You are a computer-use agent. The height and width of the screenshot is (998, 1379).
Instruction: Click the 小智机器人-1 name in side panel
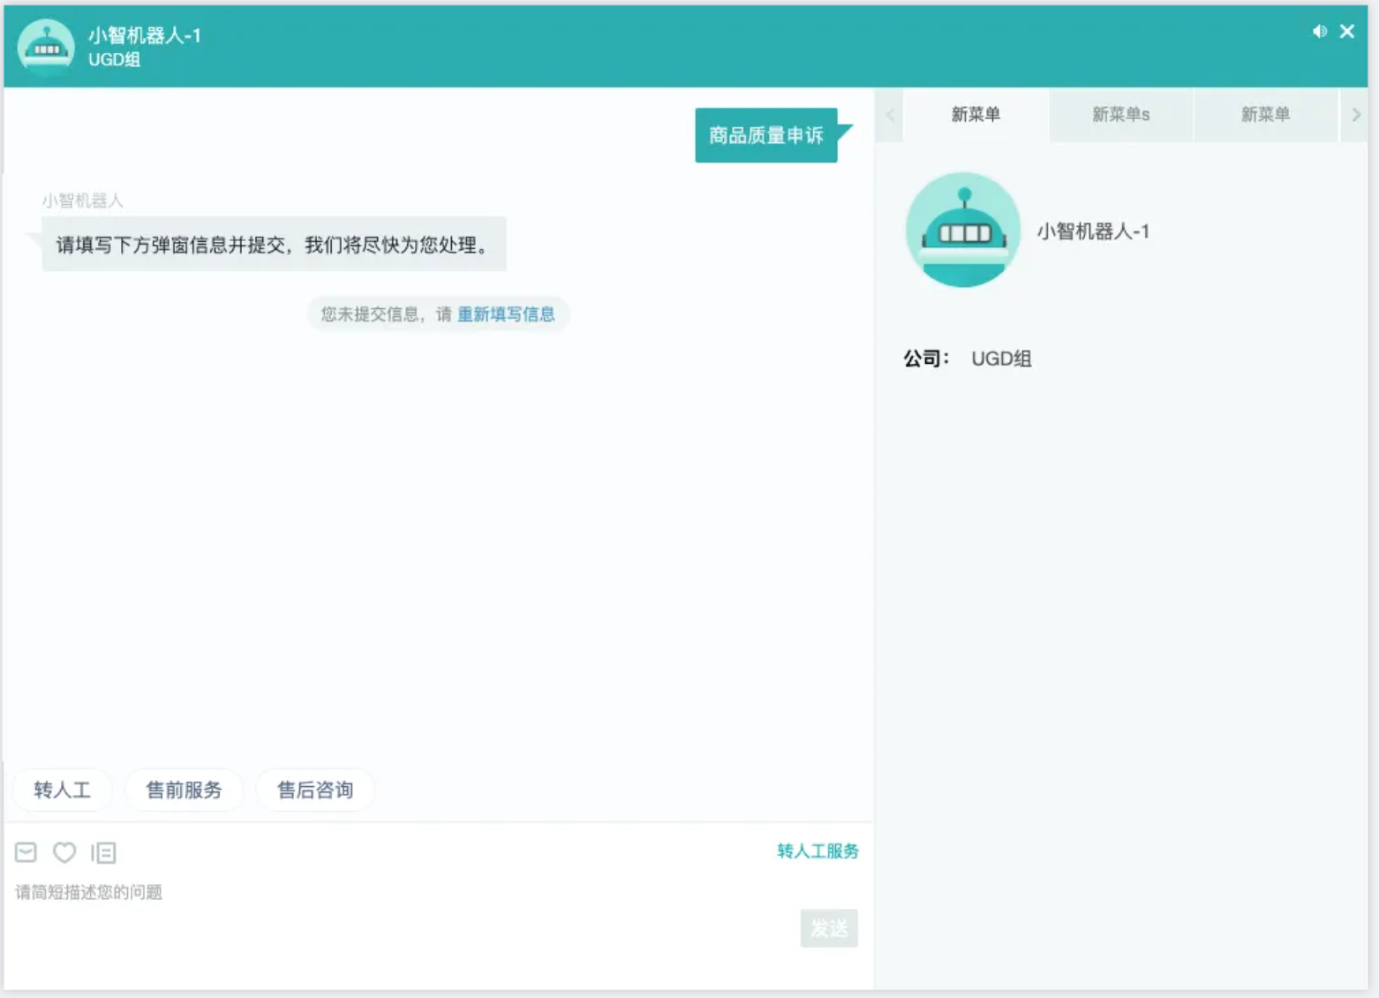1093,231
